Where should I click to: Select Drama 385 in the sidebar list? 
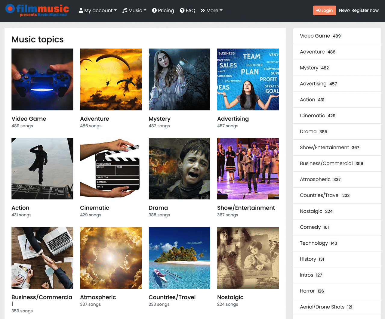[337, 132]
